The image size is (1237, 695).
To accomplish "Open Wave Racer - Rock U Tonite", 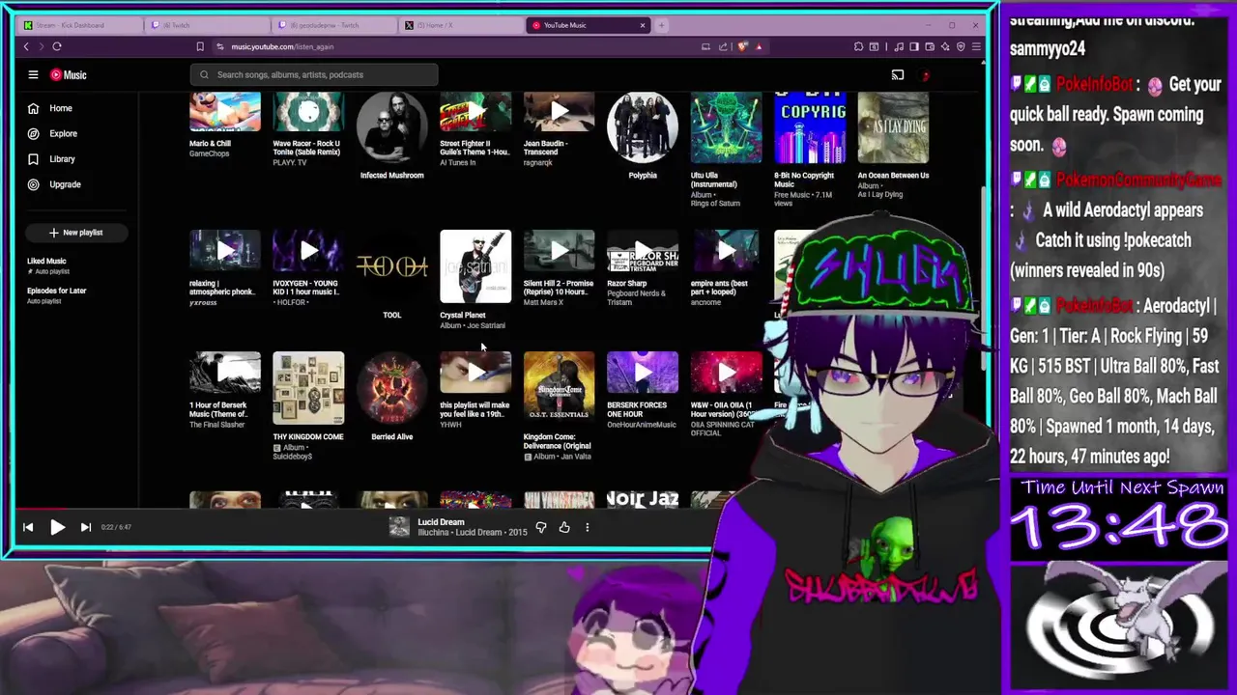I will (308, 113).
